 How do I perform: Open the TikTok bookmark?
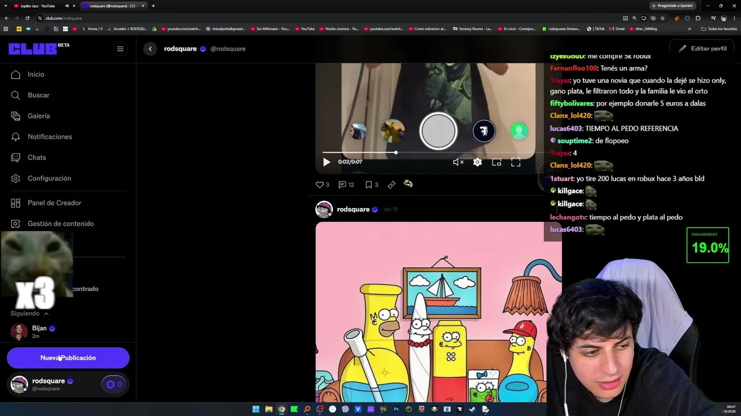point(596,28)
